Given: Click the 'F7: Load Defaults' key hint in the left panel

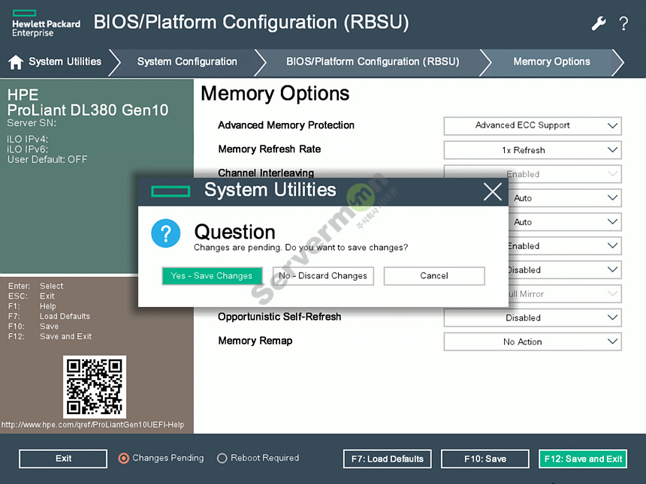Looking at the screenshot, I should pos(49,316).
